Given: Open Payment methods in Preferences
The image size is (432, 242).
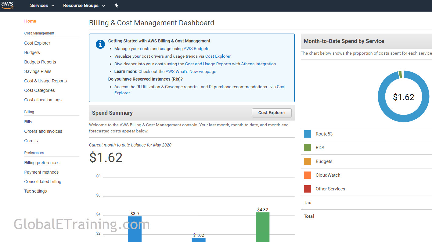Looking at the screenshot, I should 41,172.
